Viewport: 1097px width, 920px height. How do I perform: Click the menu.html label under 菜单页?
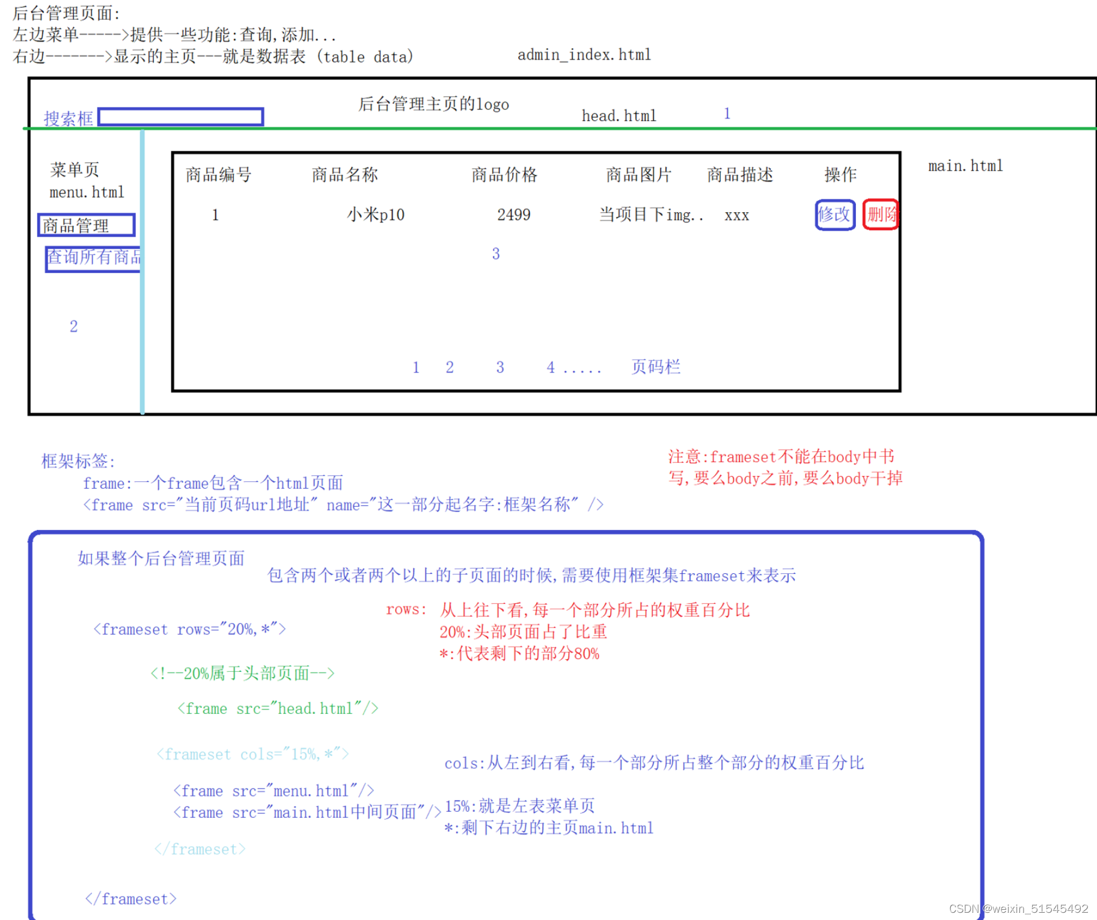87,192
